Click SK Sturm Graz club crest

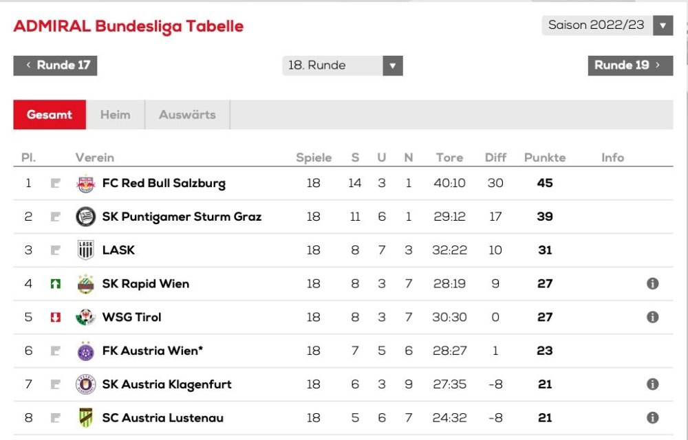[85, 217]
